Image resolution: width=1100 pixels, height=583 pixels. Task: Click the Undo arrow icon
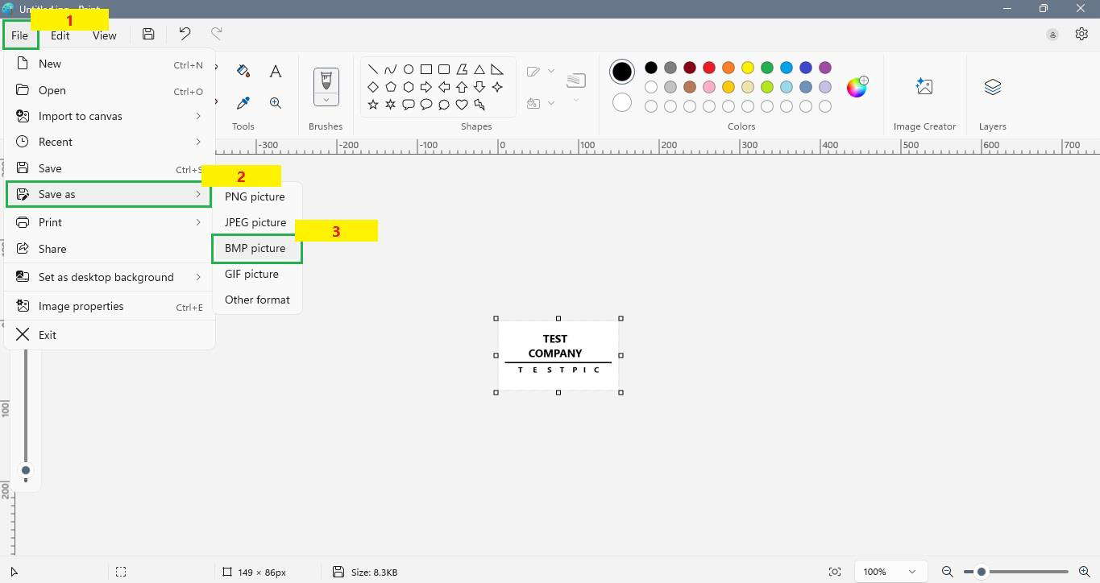tap(185, 34)
